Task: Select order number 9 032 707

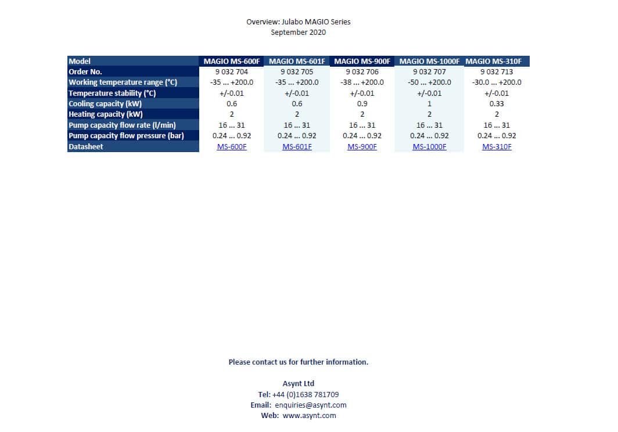Action: tap(429, 72)
